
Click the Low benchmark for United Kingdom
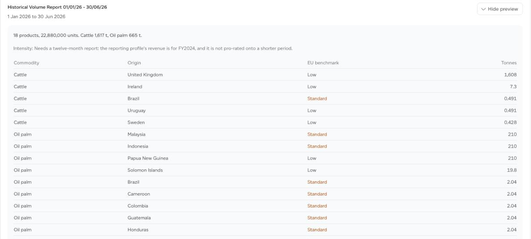click(312, 75)
